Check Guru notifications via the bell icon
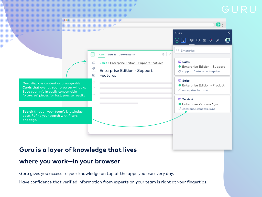Screen dimensions: 262x197 (211, 40)
